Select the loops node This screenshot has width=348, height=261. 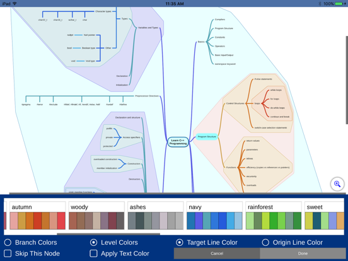click(257, 103)
